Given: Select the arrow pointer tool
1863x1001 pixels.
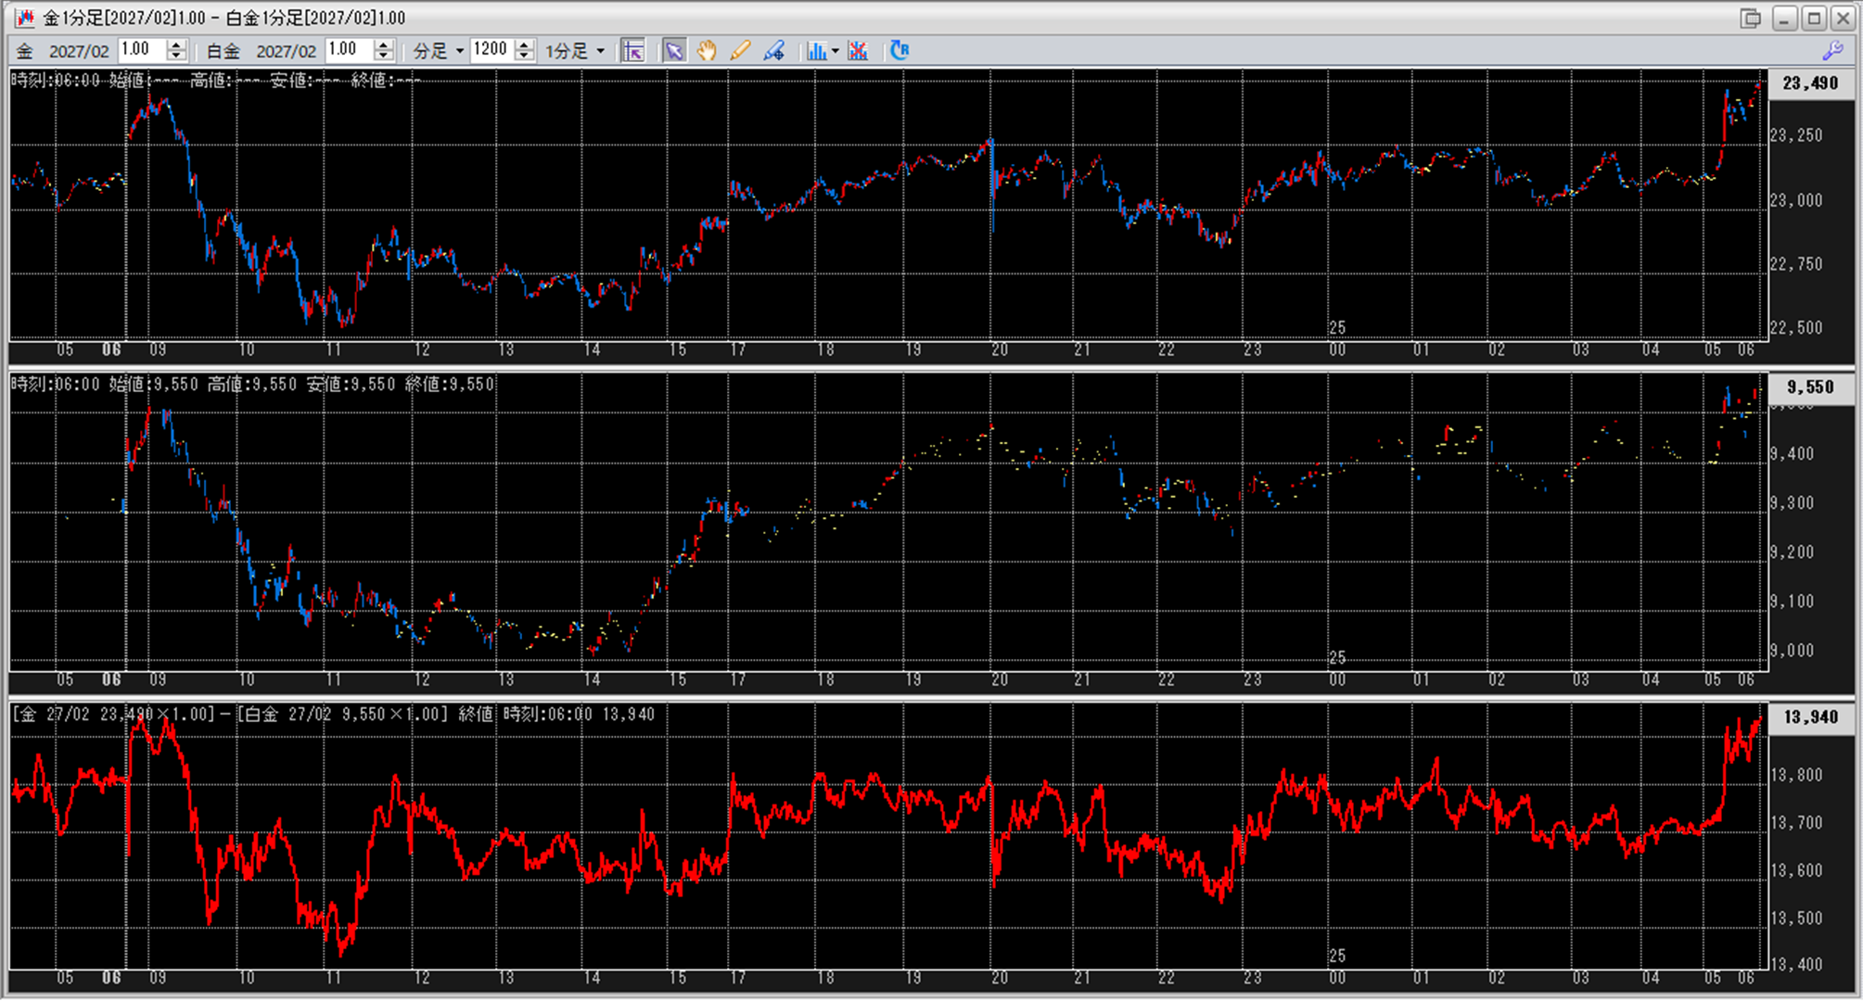Looking at the screenshot, I should (674, 51).
